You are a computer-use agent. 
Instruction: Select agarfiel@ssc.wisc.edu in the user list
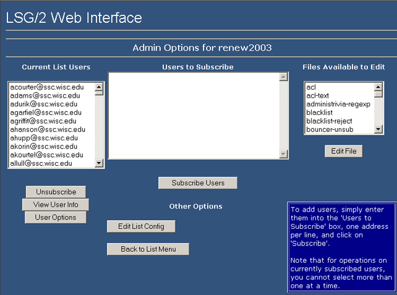[52, 113]
